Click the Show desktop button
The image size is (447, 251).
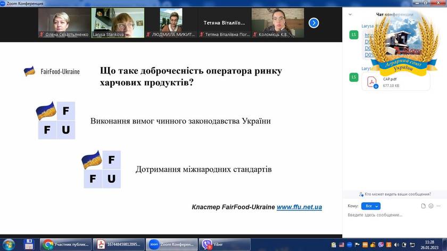pos(445,245)
